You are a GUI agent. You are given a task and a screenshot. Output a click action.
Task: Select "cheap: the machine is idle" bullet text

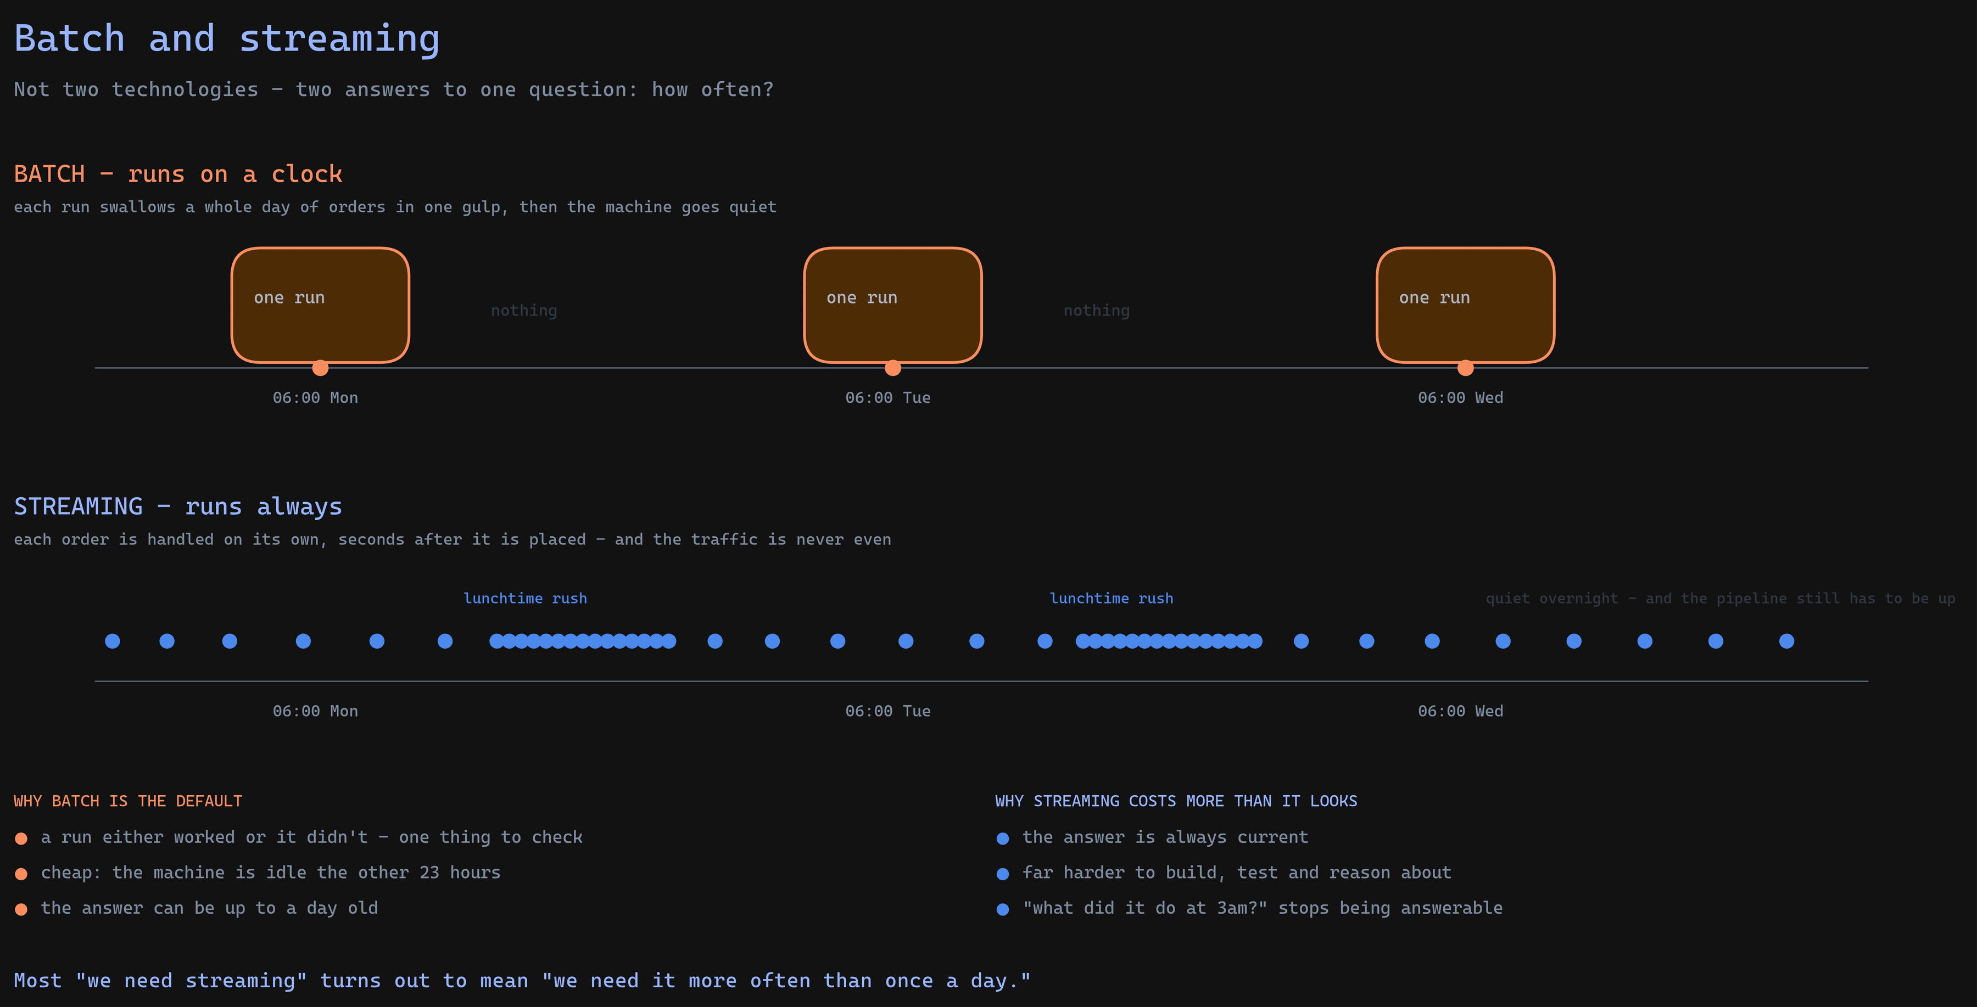coord(271,873)
